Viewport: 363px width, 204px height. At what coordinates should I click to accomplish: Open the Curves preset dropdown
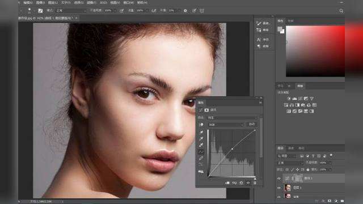click(233, 118)
